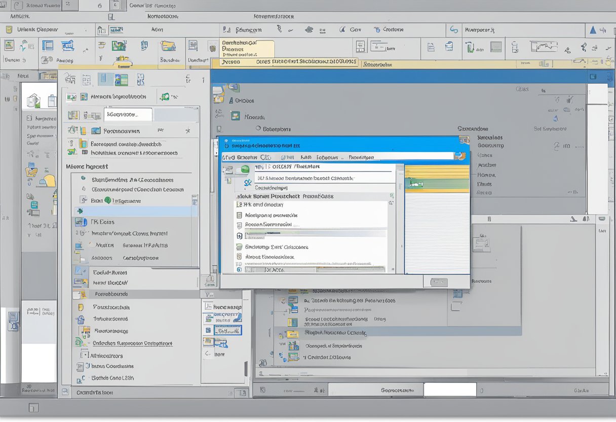Expand the small combo box at top left
The image size is (616, 422).
coord(70,6)
